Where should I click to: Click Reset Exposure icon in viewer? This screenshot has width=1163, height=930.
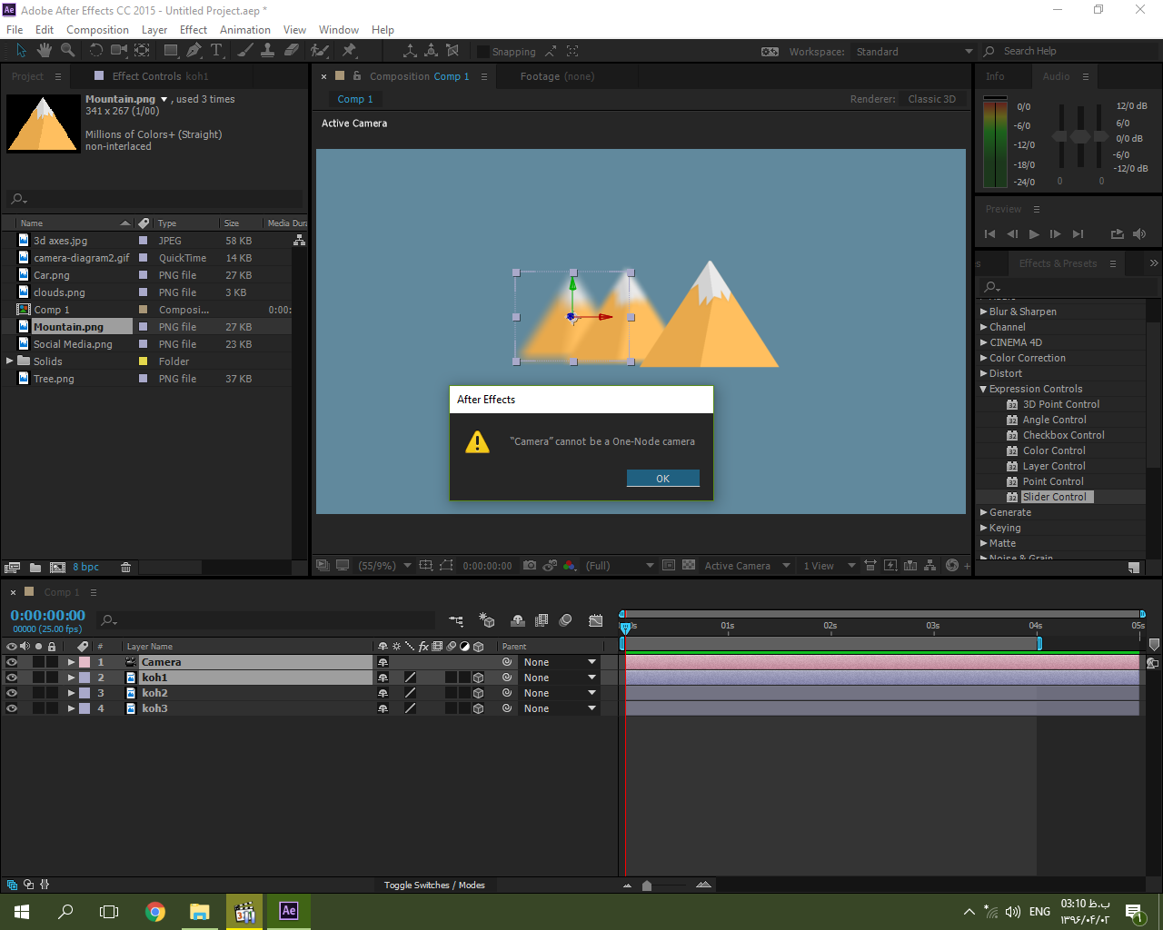[952, 565]
